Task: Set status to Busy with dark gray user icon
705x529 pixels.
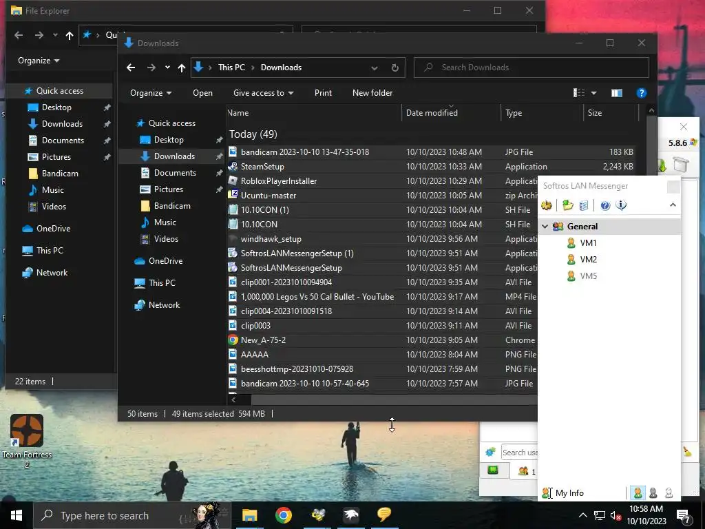Action: point(653,493)
